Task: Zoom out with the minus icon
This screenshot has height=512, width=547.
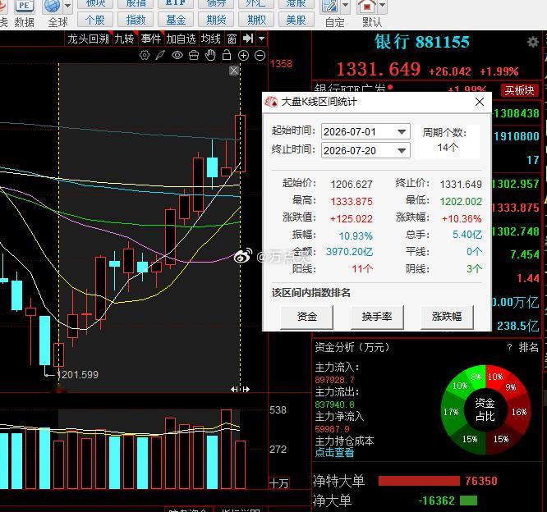Action: coord(260,55)
